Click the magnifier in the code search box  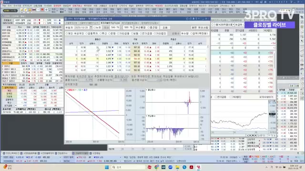tap(15, 10)
